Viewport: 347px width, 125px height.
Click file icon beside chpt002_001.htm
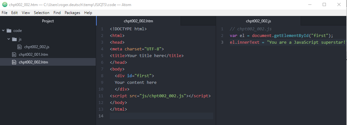[14, 55]
